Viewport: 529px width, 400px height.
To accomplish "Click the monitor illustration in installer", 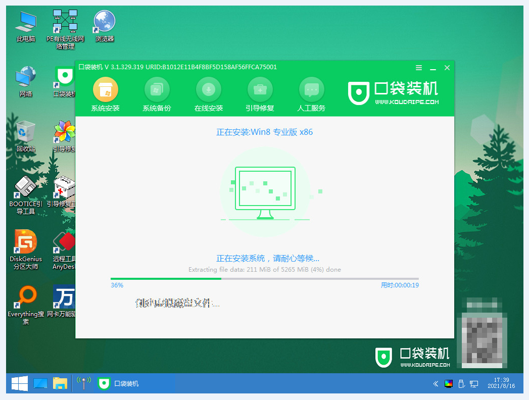I will 265,193.
